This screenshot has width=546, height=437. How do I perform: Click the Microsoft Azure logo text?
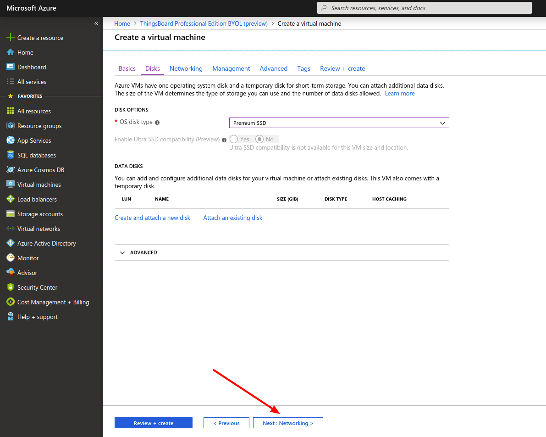tap(31, 8)
